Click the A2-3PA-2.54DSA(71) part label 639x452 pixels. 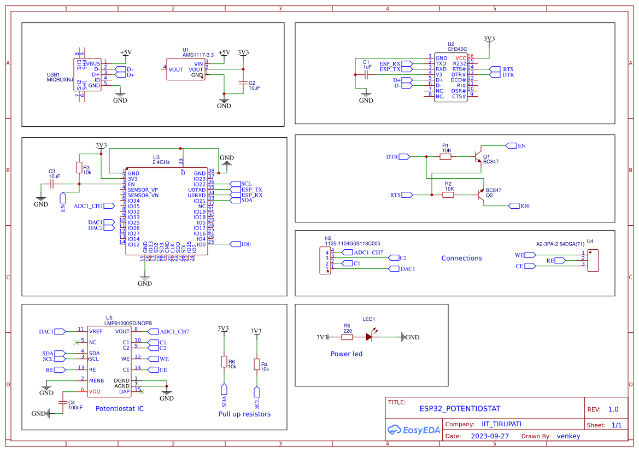[x=560, y=244]
